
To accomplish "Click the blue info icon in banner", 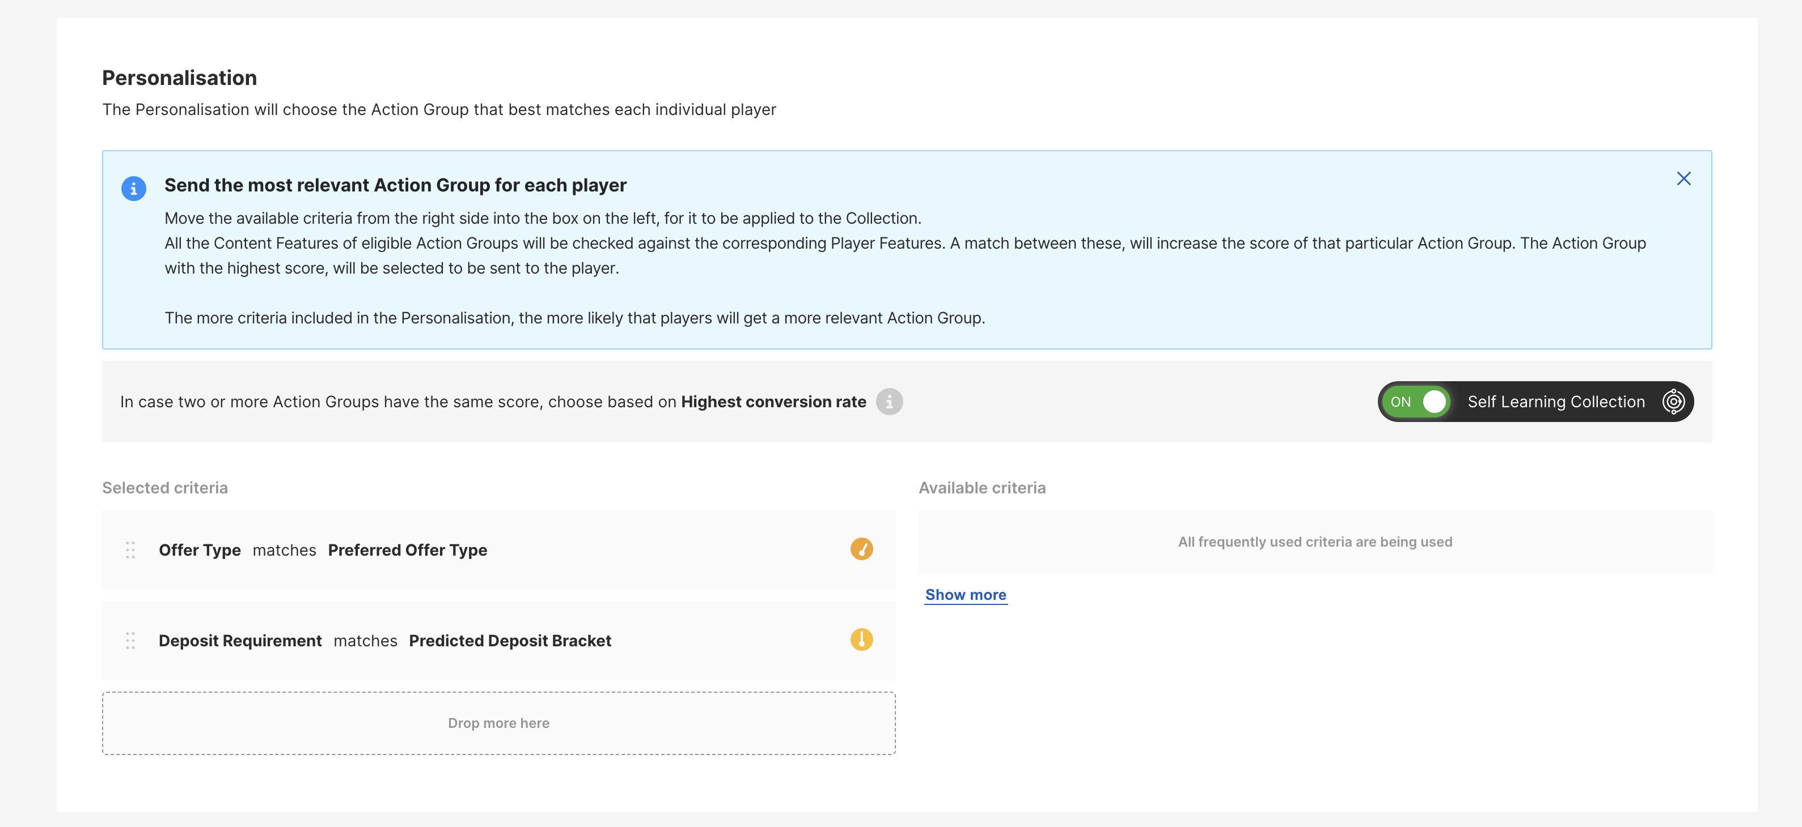I will (134, 189).
